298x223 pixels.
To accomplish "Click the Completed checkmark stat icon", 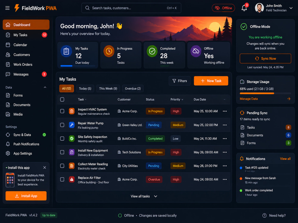I will (152, 51).
